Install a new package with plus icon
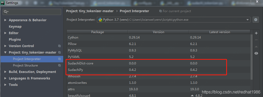Viewport: 263px width, 97px height. [x=256, y=33]
